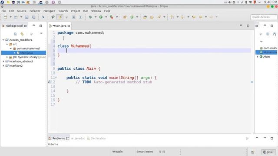The width and height of the screenshot is (278, 156).
Task: Switch to the Declaration tab
Action: coord(96,139)
